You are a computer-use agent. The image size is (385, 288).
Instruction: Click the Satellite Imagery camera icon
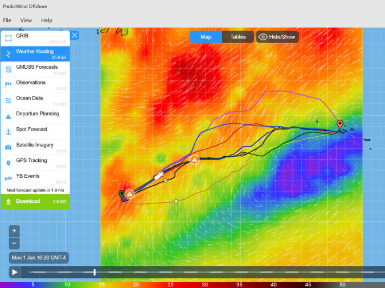[x=9, y=147]
